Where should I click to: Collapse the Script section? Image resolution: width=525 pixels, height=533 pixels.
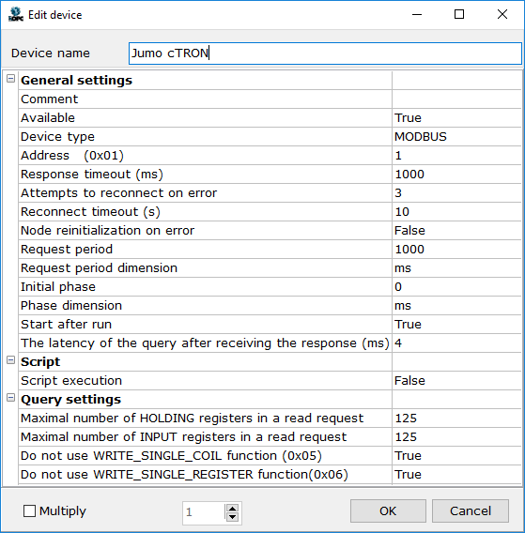[x=11, y=360]
